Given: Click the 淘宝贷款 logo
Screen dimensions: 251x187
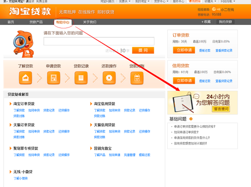Looking at the screenshot, I should [x=30, y=11].
